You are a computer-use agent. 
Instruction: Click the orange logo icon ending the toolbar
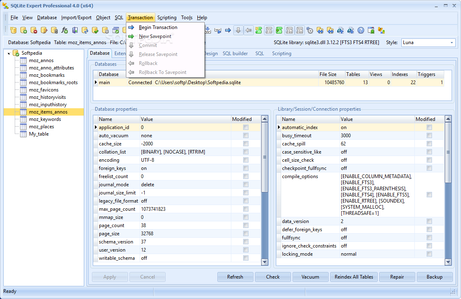pyautogui.click(x=381, y=30)
